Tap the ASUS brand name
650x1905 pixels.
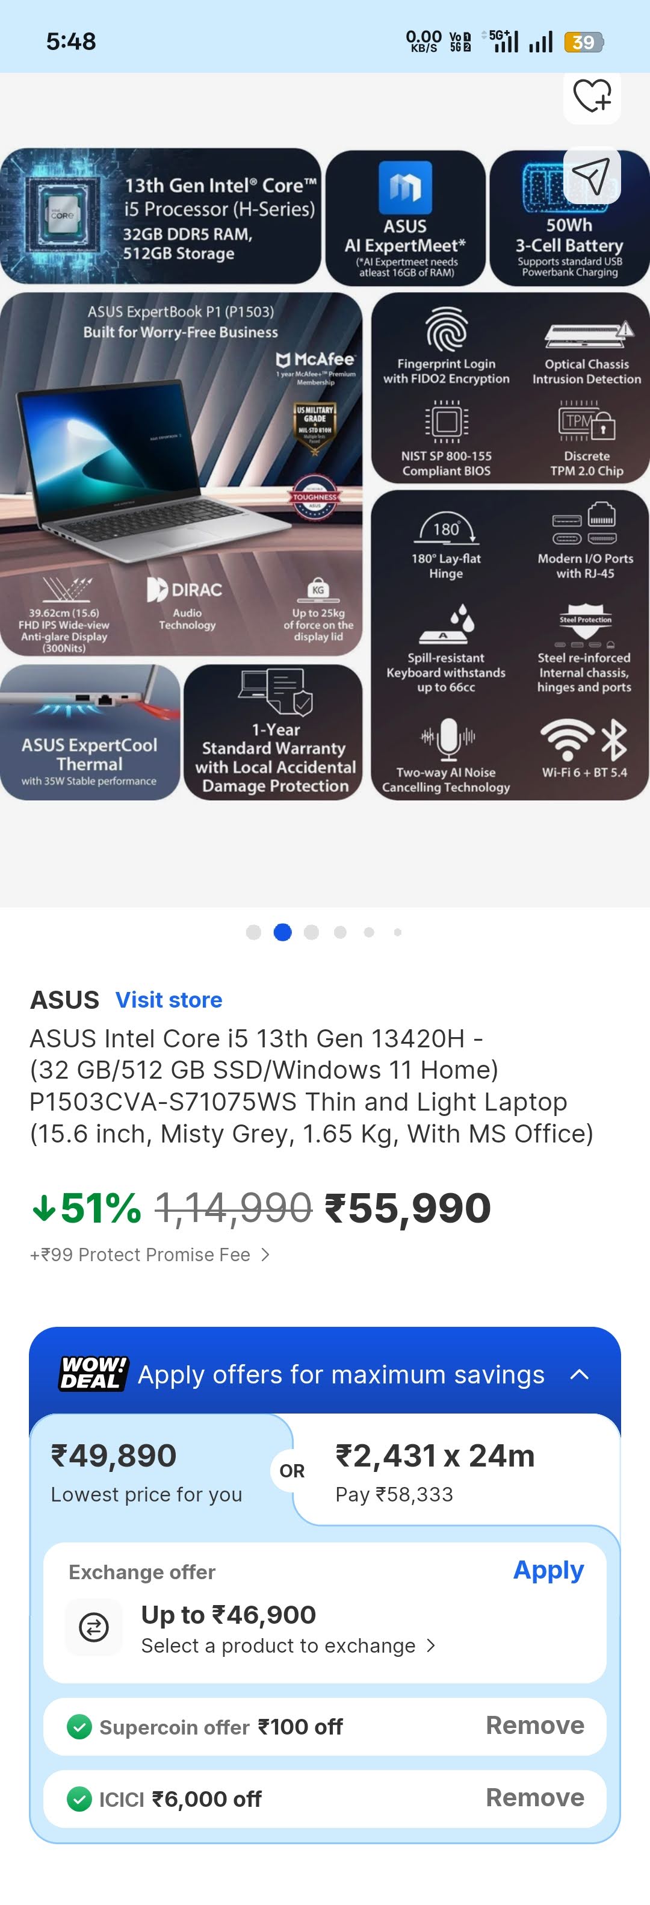pos(65,1000)
